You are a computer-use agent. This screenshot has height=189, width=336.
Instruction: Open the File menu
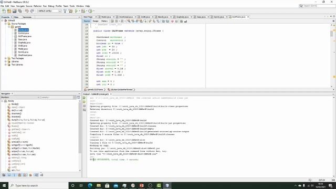(2, 6)
